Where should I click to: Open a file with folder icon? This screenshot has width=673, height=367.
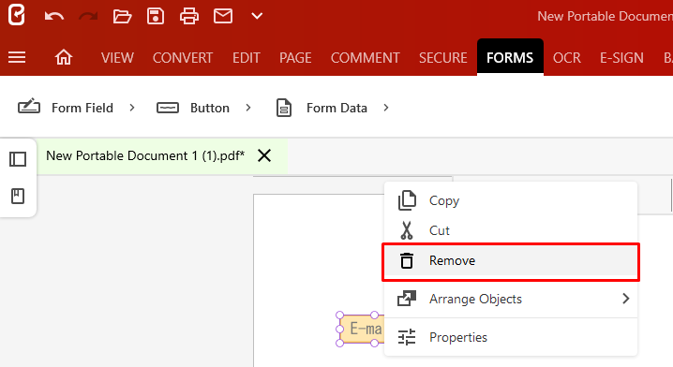click(122, 16)
